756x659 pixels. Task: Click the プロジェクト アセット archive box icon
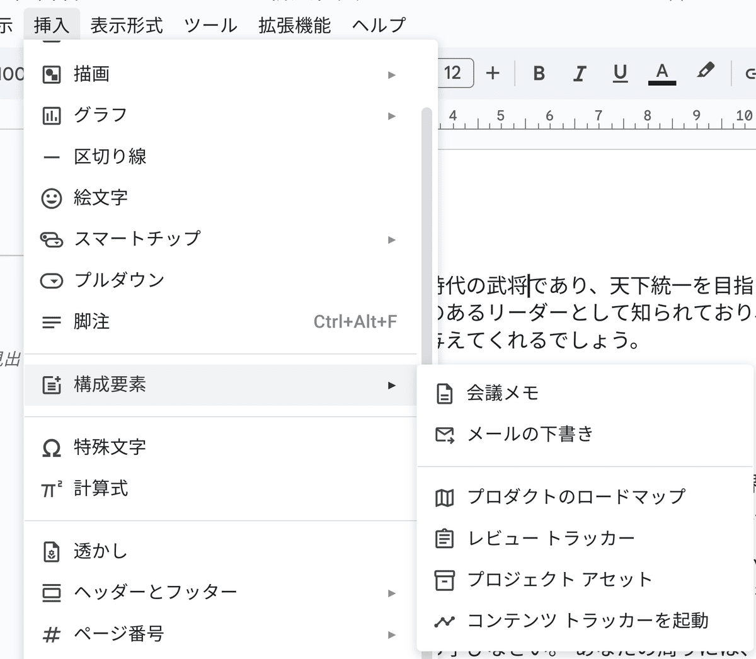tap(445, 580)
